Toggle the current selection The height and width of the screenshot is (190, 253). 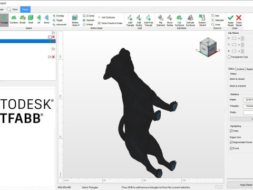pos(57,20)
